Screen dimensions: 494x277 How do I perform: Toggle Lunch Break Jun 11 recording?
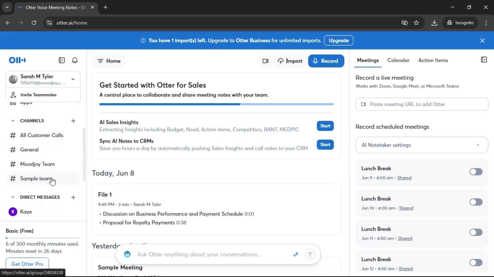point(476,232)
